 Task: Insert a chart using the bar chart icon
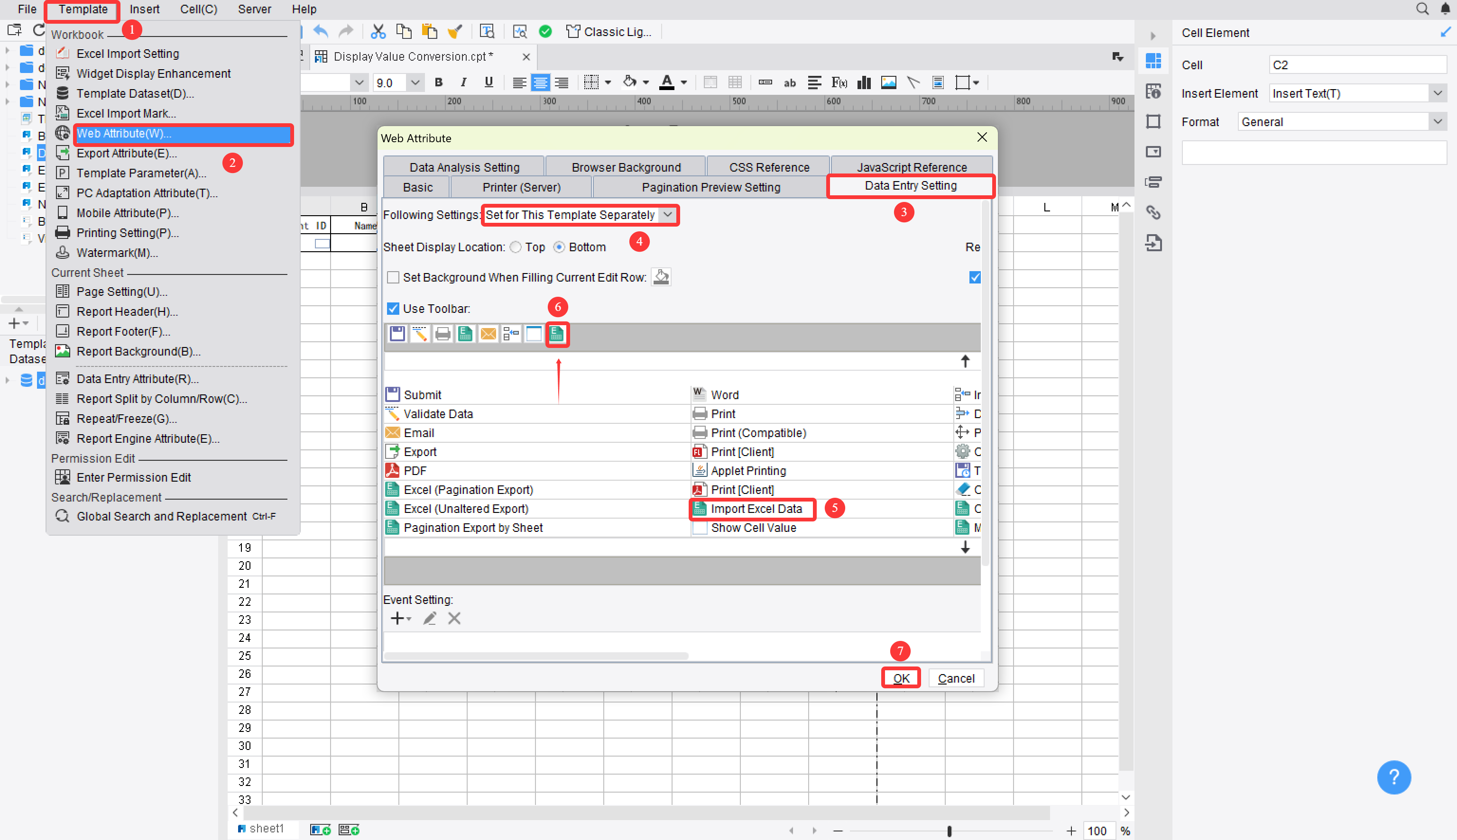pos(864,82)
